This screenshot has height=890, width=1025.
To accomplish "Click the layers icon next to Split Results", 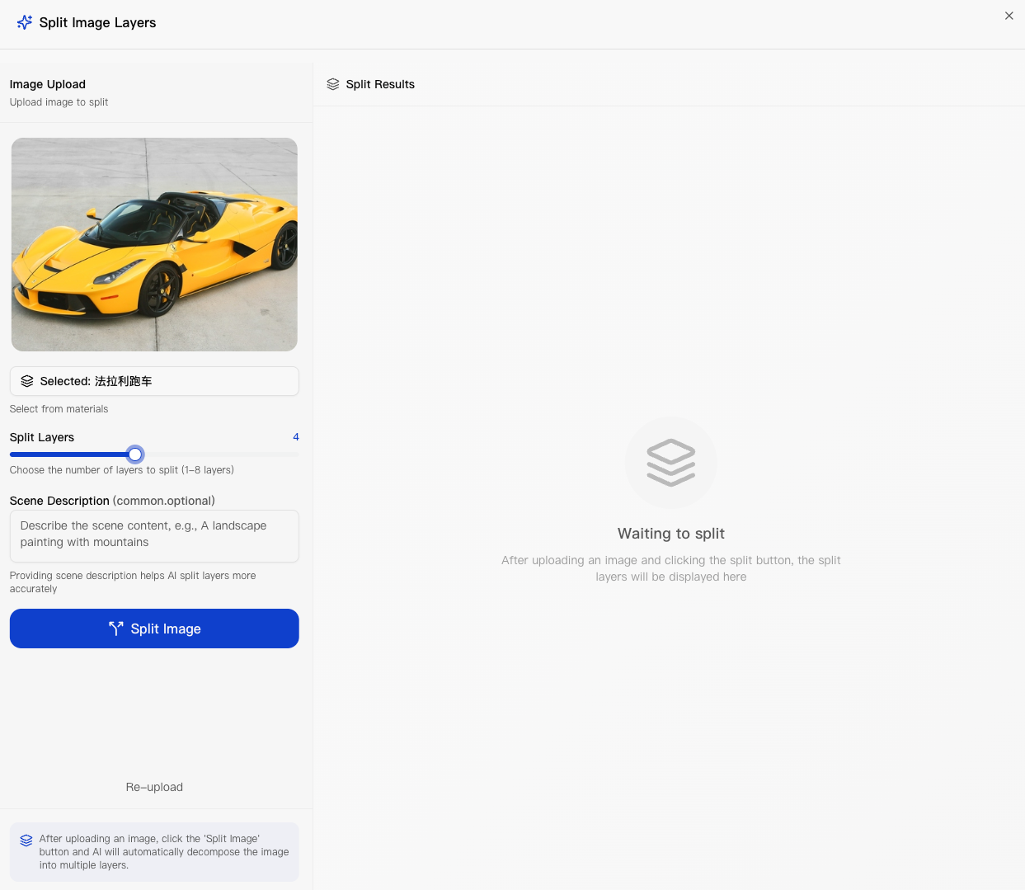I will click(333, 84).
